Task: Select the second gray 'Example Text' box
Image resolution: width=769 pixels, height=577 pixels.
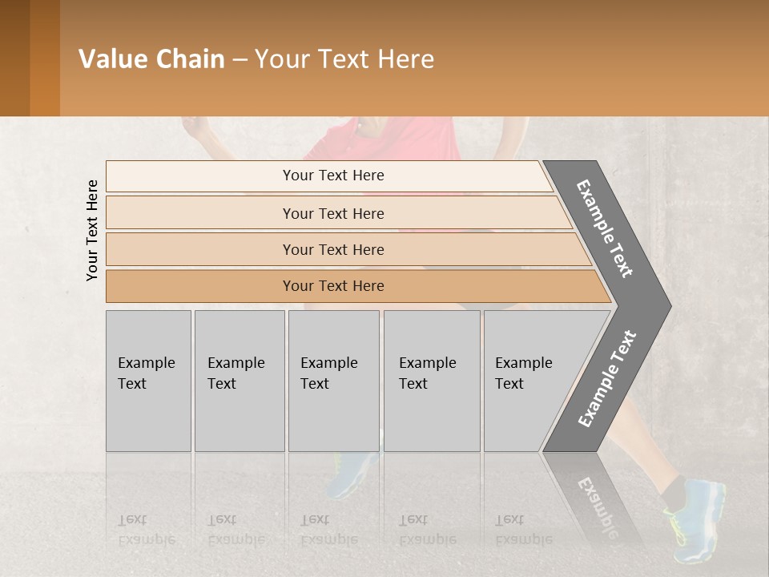Action: click(x=240, y=381)
